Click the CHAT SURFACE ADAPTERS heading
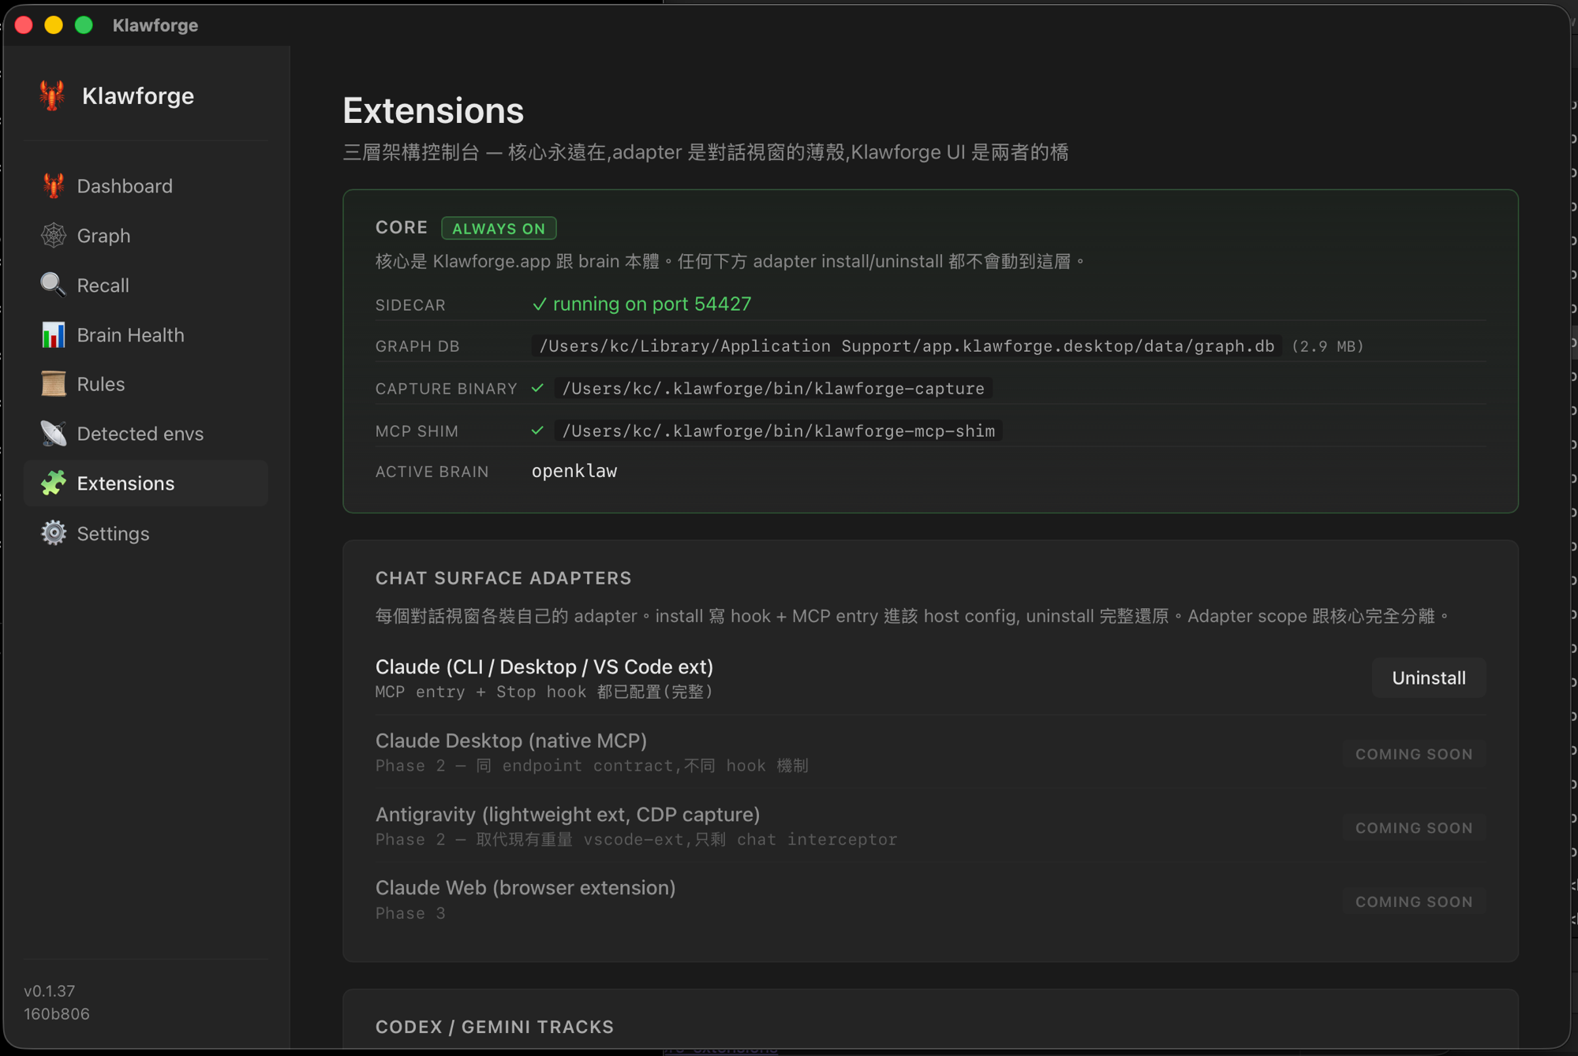The image size is (1578, 1056). click(x=503, y=578)
